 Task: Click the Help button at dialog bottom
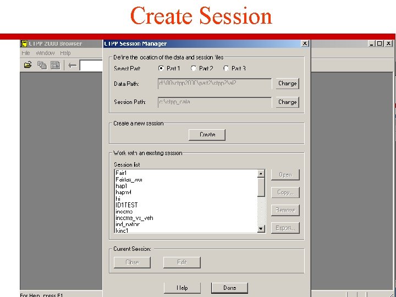(x=182, y=288)
